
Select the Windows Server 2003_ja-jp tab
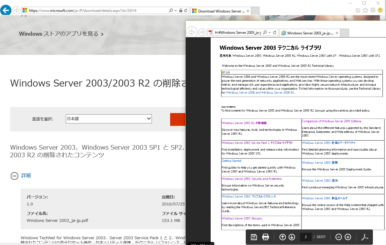click(309, 33)
